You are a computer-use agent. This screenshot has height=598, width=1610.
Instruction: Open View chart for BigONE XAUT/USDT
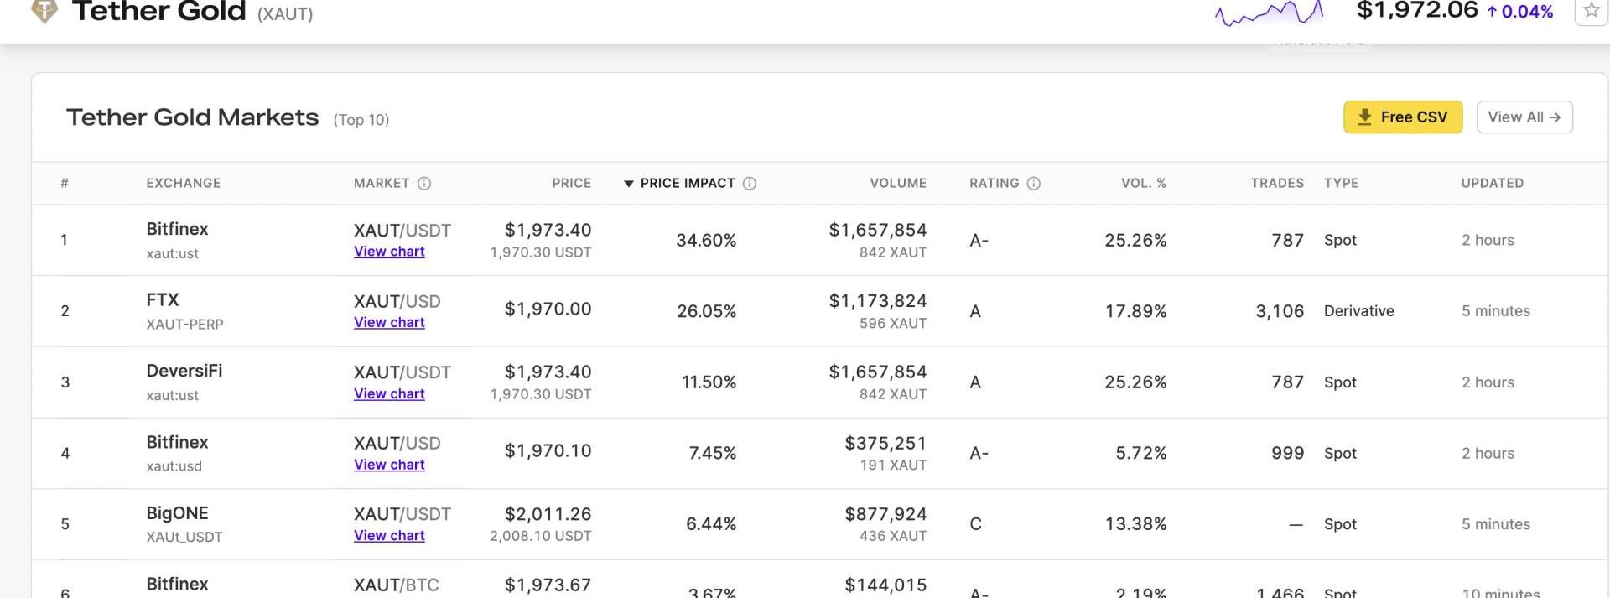click(x=389, y=536)
